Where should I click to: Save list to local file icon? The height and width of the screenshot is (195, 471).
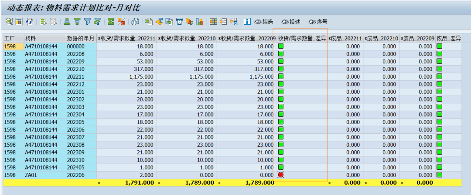(169, 22)
